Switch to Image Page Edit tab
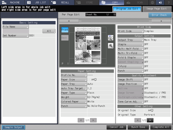173x130 pixels. point(157,9)
